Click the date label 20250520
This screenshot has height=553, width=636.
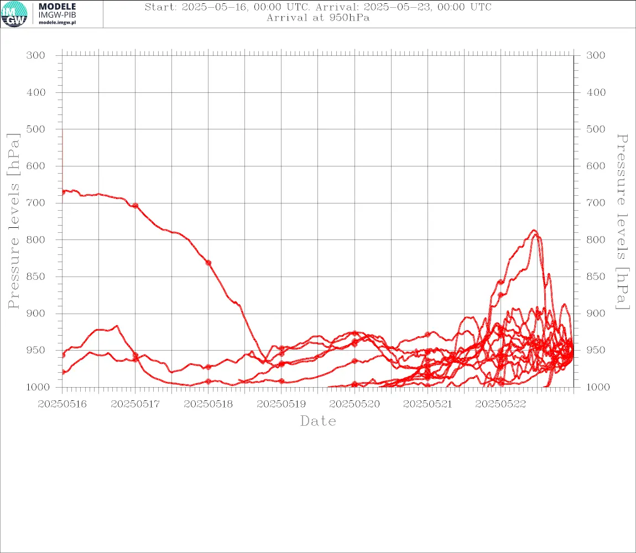click(355, 404)
